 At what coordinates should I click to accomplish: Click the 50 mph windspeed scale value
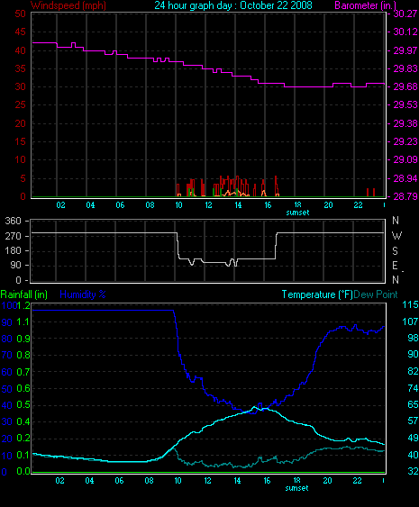(20, 14)
